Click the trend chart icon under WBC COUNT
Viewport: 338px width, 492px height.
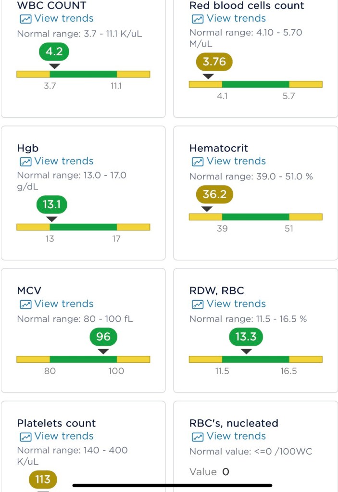[x=25, y=19]
